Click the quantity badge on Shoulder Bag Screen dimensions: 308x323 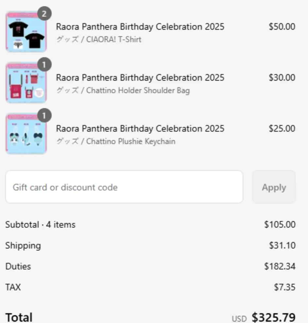(x=44, y=65)
